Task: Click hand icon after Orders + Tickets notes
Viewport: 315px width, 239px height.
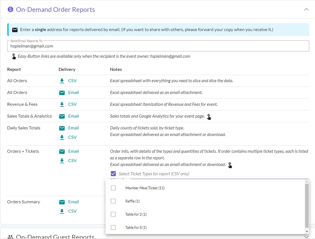Action: tap(230, 165)
